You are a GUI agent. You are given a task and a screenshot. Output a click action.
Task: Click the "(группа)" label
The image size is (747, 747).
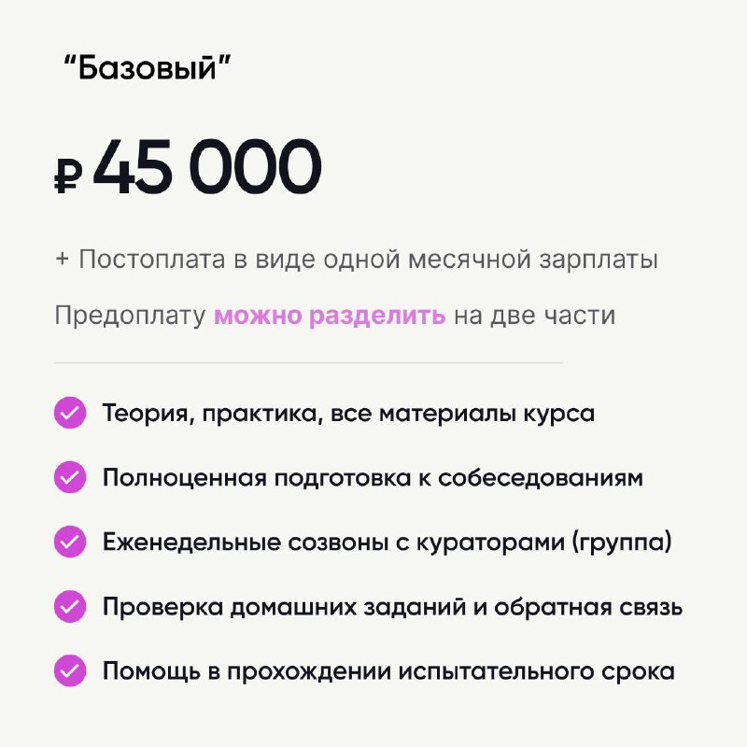(622, 543)
